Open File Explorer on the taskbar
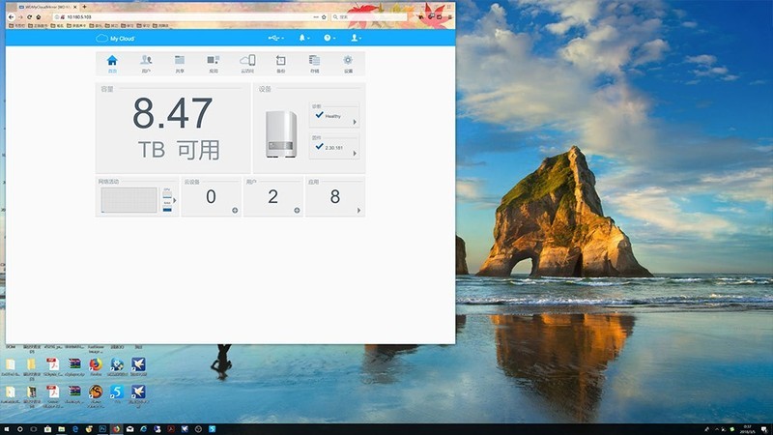773x435 pixels. pos(62,429)
